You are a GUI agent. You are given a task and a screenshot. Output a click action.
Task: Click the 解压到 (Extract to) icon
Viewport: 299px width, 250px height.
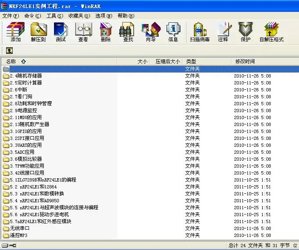[38, 32]
